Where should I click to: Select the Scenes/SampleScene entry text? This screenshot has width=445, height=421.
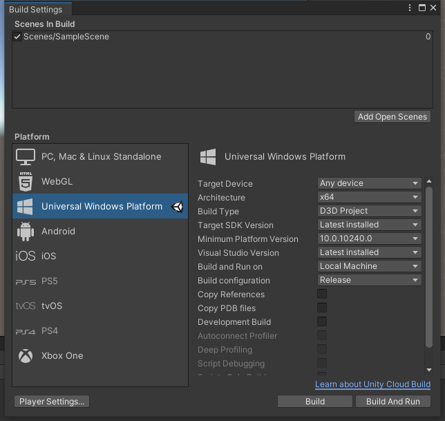tap(66, 37)
